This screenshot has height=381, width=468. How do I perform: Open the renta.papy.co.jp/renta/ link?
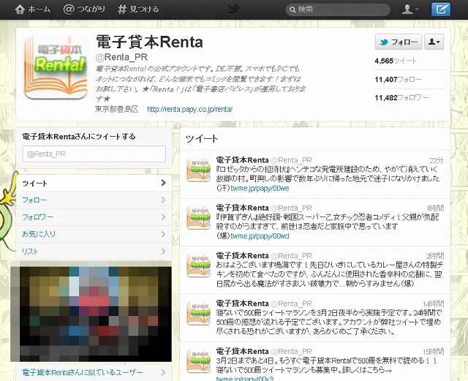tap(190, 109)
